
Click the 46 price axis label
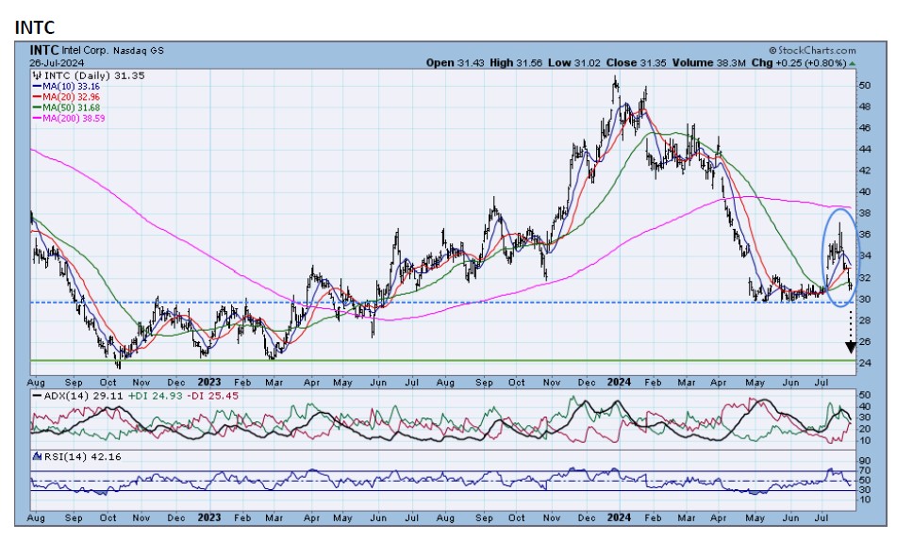[865, 128]
